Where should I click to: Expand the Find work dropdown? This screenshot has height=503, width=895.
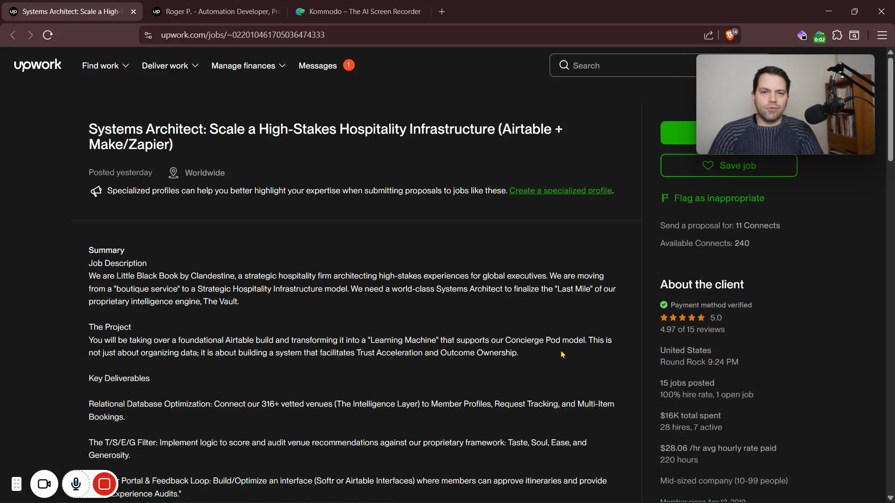[x=105, y=66]
